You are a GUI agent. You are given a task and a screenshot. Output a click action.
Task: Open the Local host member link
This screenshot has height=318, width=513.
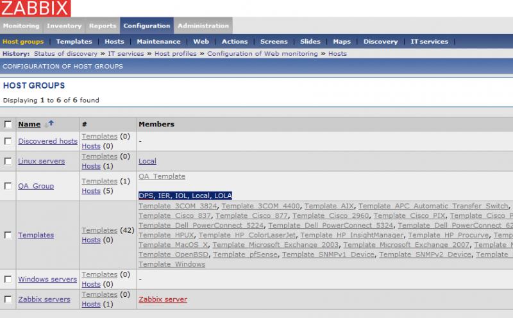(147, 161)
